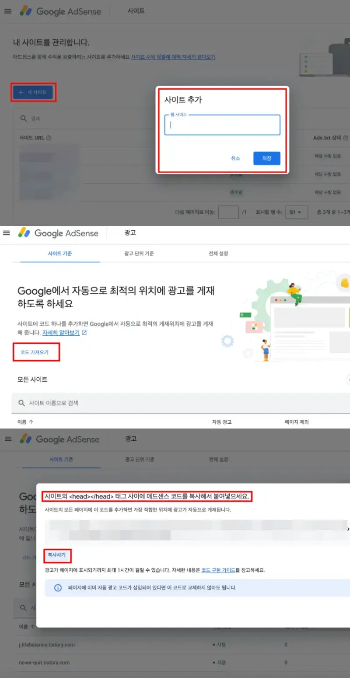350x678 pixels.
Task: Open the 자세히 알아보기 link under the Google headline
Action: [61, 333]
